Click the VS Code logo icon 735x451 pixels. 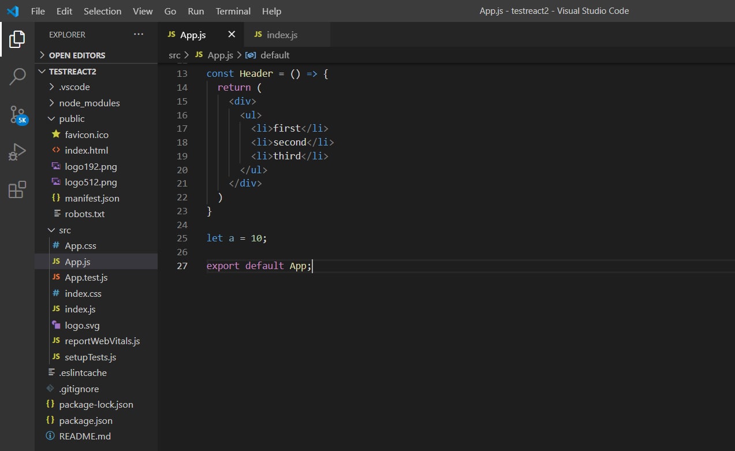coord(13,11)
